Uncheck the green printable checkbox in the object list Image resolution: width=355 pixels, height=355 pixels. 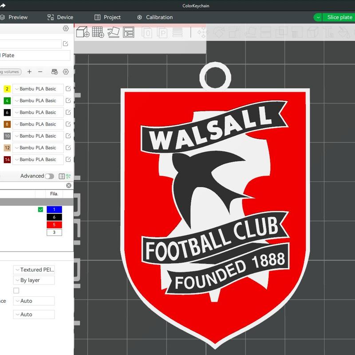click(40, 209)
